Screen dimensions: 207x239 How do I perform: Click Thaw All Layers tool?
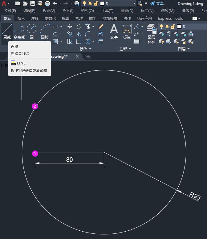(x=176, y=41)
